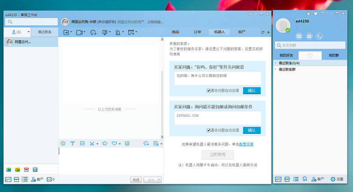353x192 pixels.
Task: Click the forward-conversation folder icon in chat toolbar
Action: point(66,32)
